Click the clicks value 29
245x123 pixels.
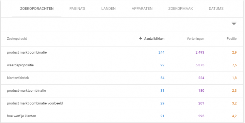162,103
